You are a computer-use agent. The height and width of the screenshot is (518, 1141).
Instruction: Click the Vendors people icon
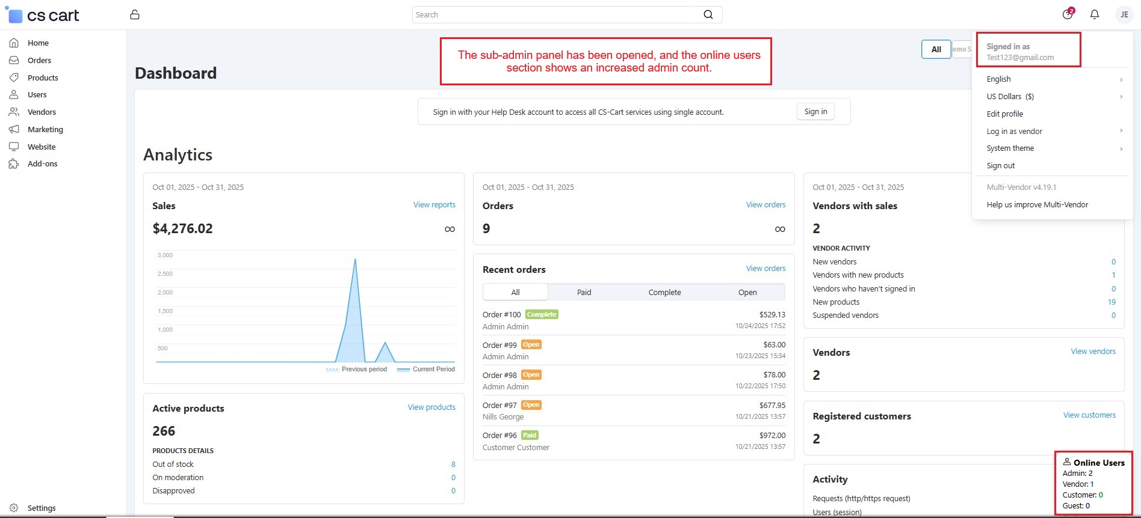pyautogui.click(x=14, y=112)
